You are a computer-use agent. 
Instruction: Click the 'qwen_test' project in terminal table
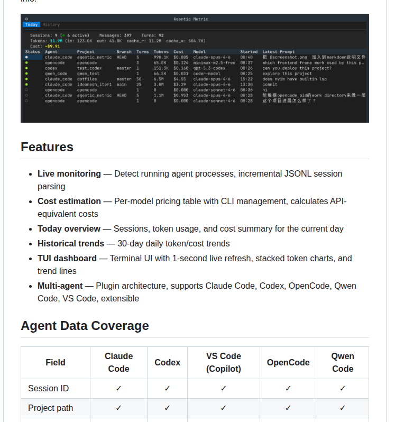[x=88, y=74]
